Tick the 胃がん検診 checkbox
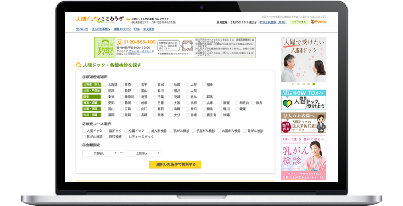The image size is (403, 206). [x=245, y=131]
